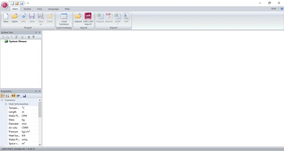
Task: Toggle auto-hide pin on Properties panel
Action: pos(36,91)
